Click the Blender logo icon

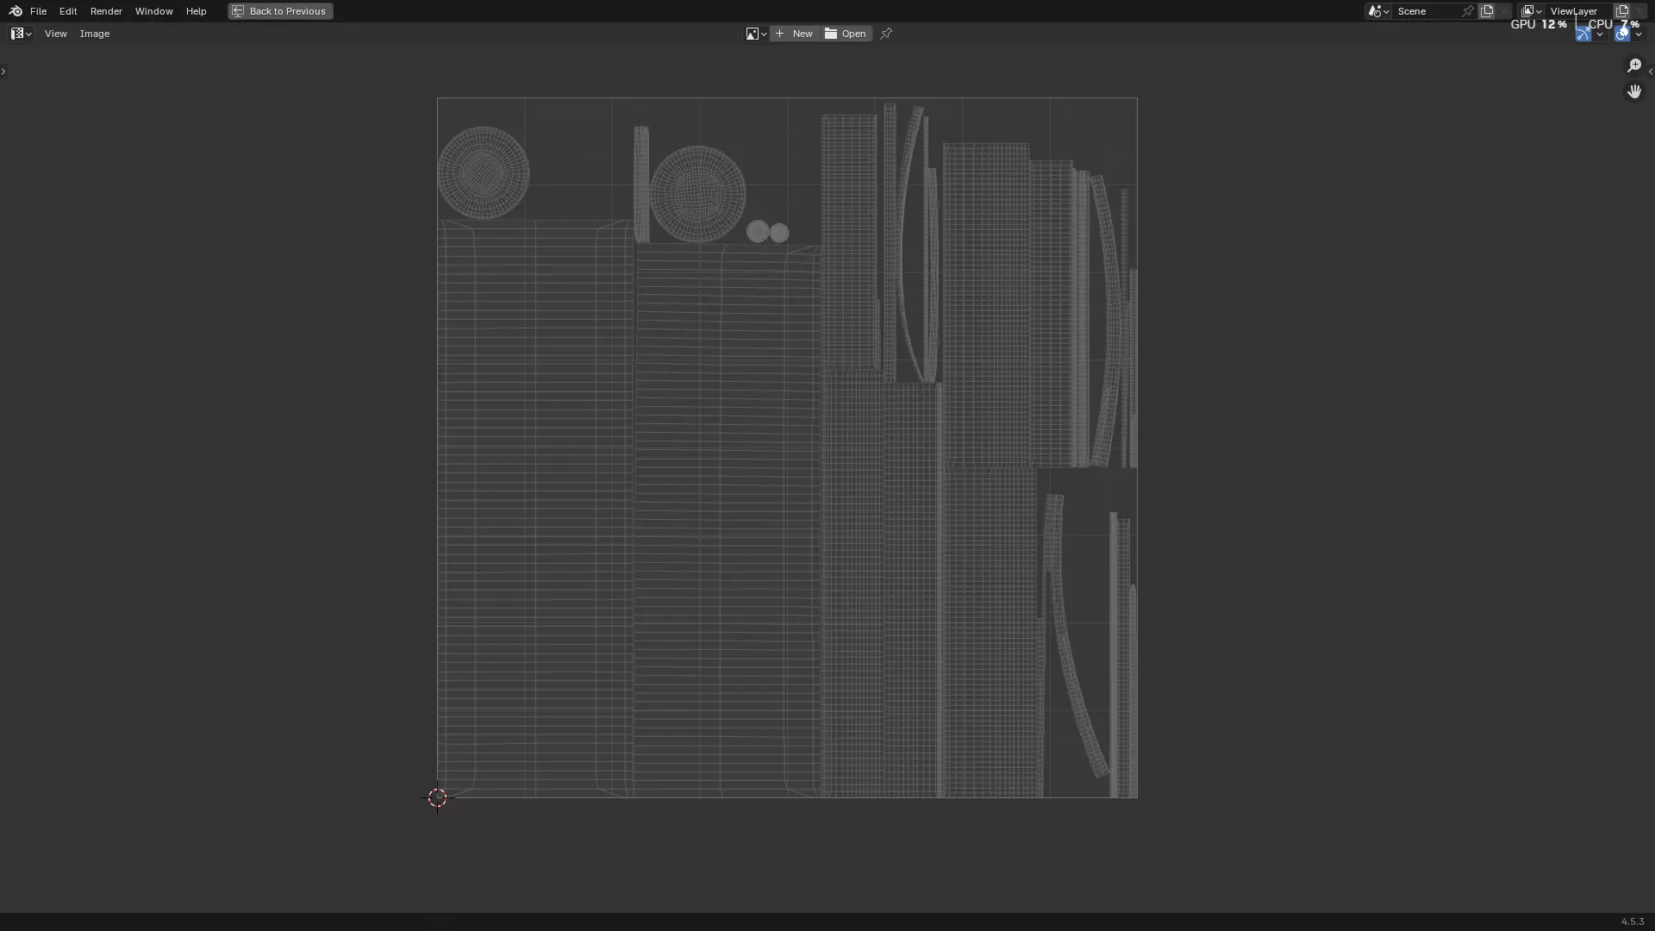[15, 11]
